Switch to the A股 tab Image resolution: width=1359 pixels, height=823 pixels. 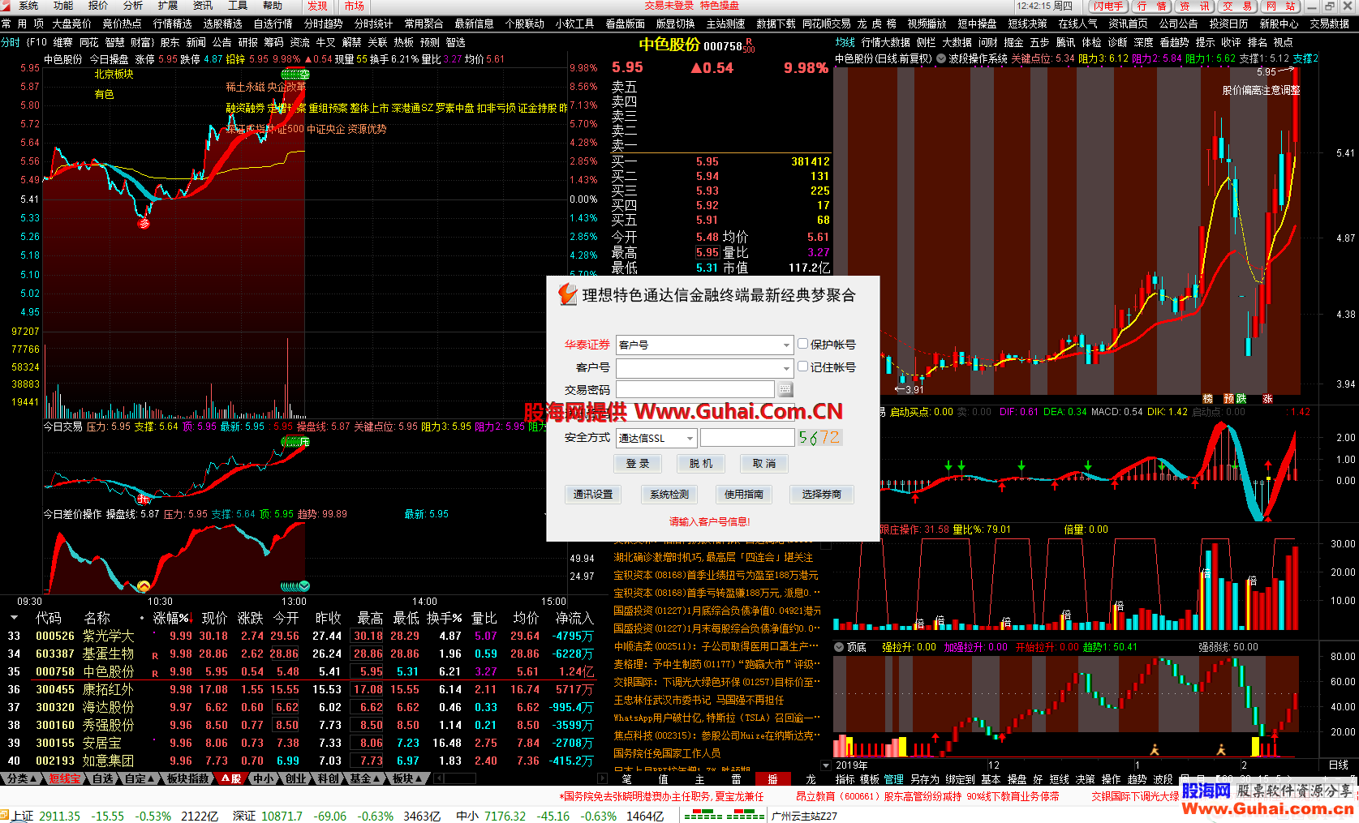tap(231, 778)
